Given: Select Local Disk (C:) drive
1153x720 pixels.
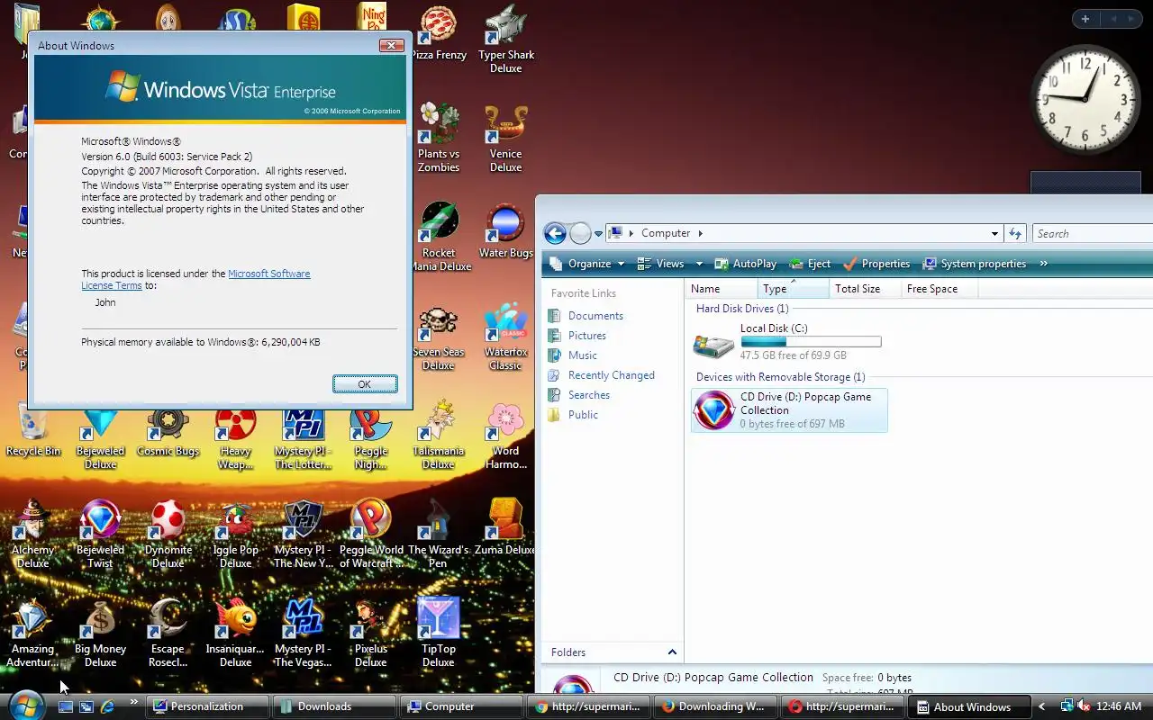Looking at the screenshot, I should pyautogui.click(x=787, y=342).
